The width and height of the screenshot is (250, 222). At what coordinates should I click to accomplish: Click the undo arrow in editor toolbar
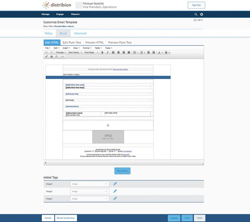click(x=47, y=52)
